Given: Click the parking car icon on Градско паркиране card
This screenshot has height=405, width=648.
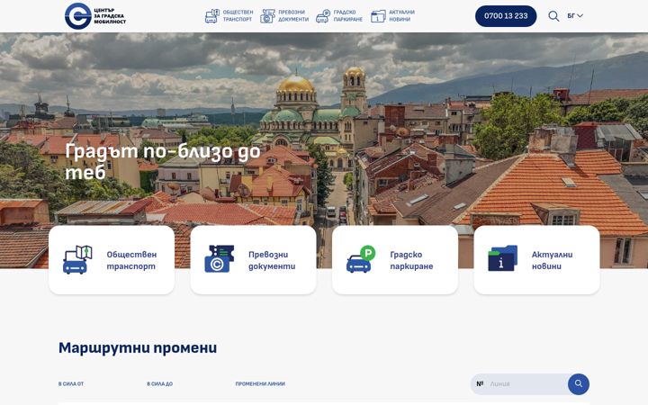Looking at the screenshot, I should pyautogui.click(x=361, y=259).
